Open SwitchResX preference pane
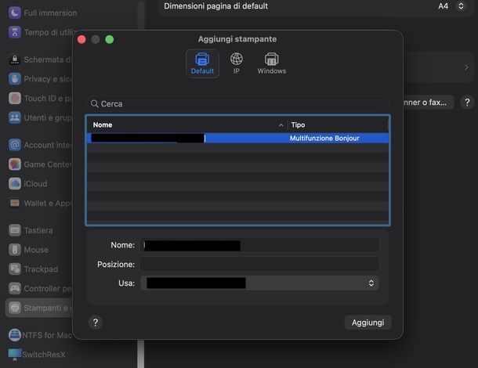The image size is (478, 368). click(37, 354)
